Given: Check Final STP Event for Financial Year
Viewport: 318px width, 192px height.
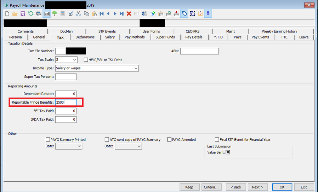Looking at the screenshot, I should (x=217, y=140).
